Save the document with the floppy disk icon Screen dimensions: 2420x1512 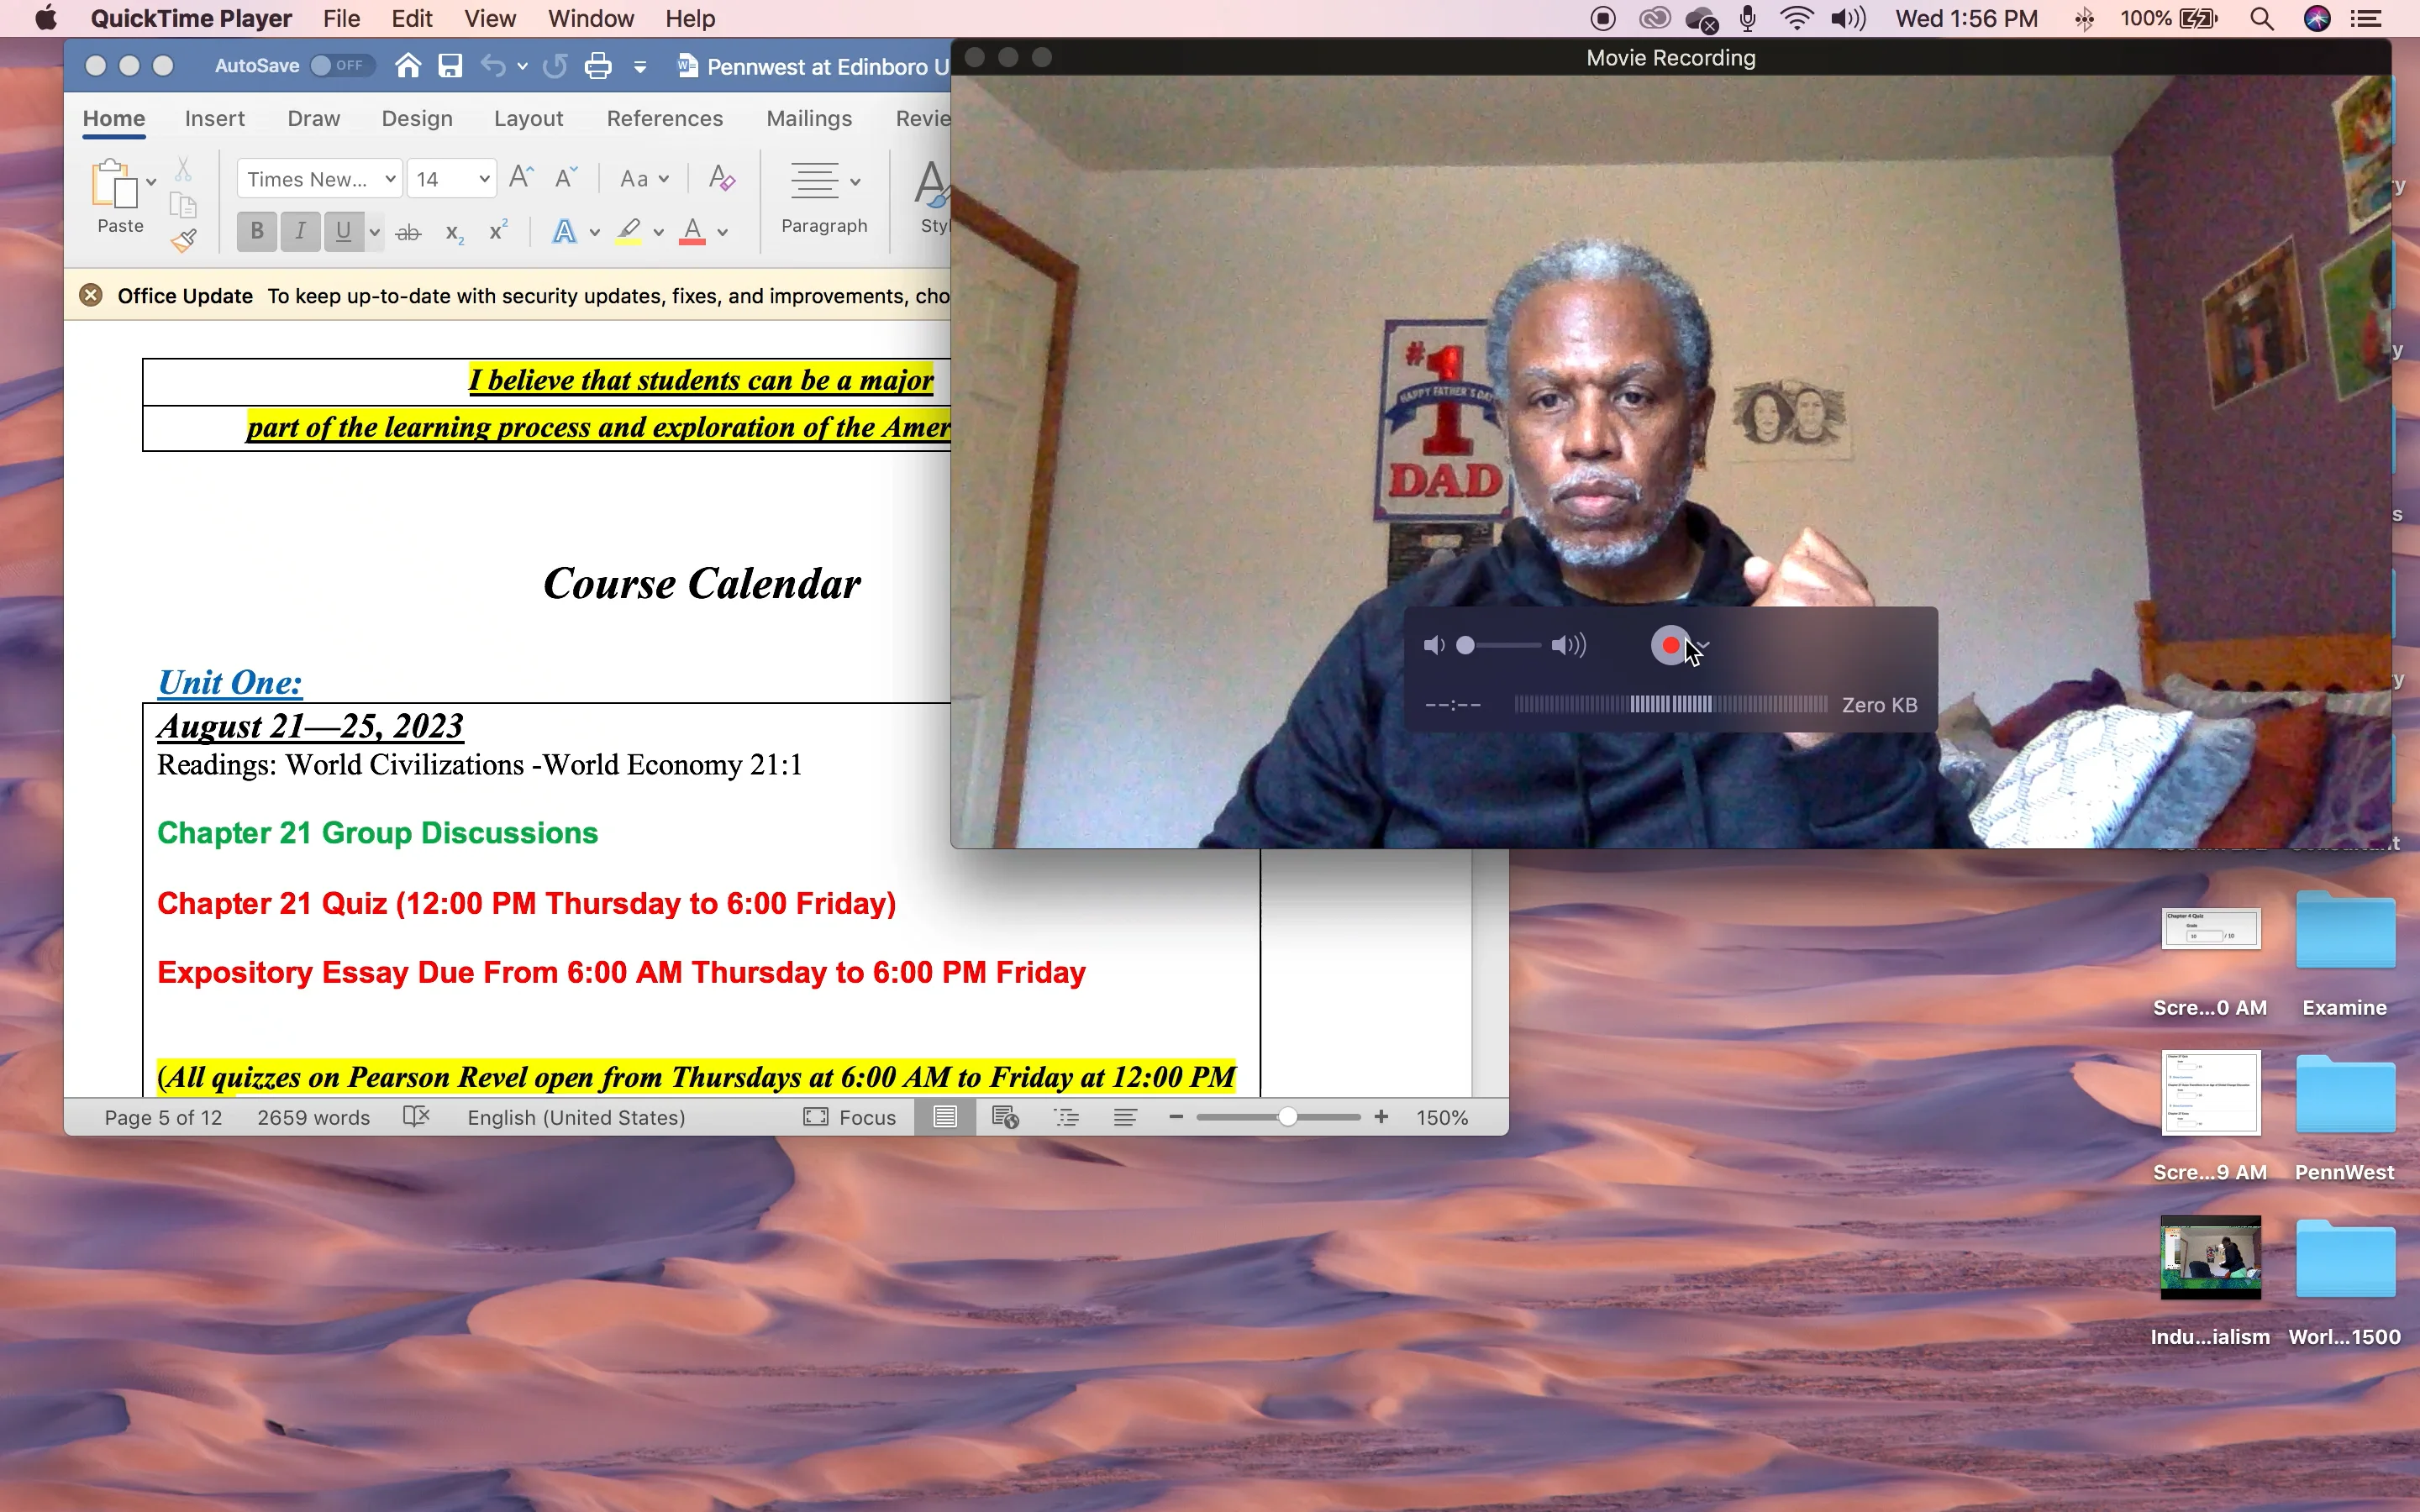(x=450, y=66)
